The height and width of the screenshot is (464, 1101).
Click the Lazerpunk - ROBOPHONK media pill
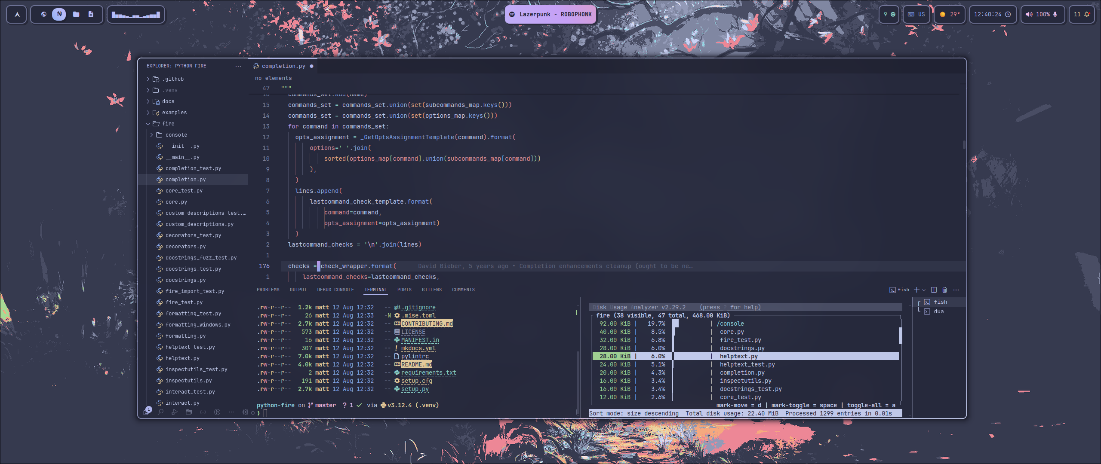point(550,14)
